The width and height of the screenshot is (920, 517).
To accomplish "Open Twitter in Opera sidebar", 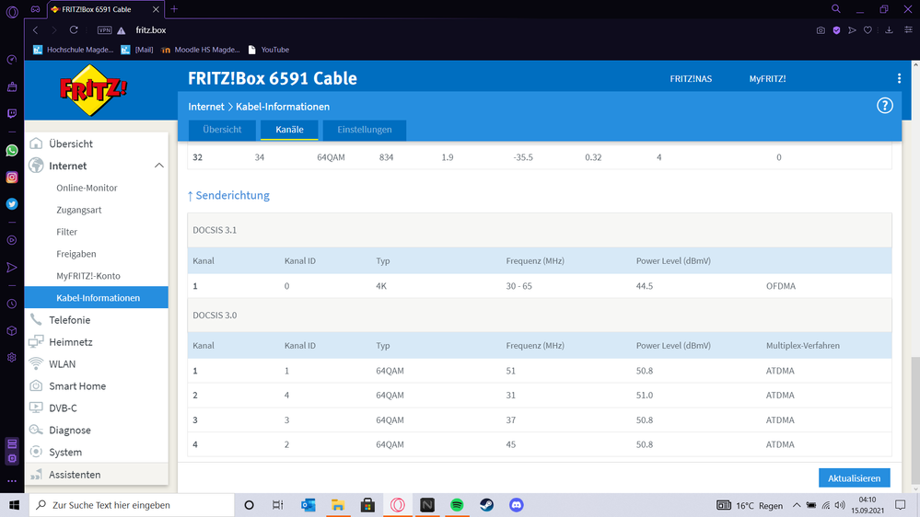I will pos(12,204).
